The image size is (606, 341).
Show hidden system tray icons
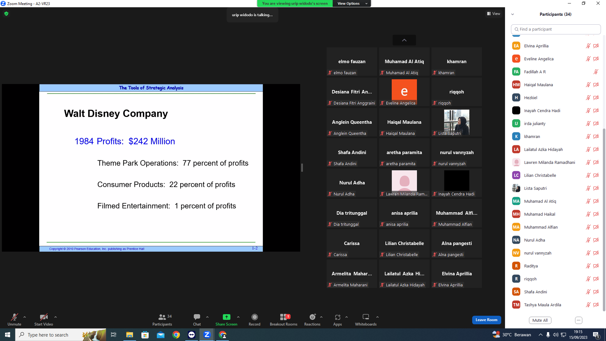[x=541, y=335]
